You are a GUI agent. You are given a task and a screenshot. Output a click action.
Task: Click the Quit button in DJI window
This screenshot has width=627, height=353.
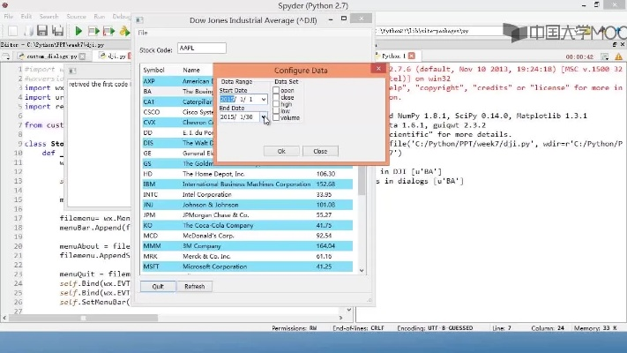[158, 287]
